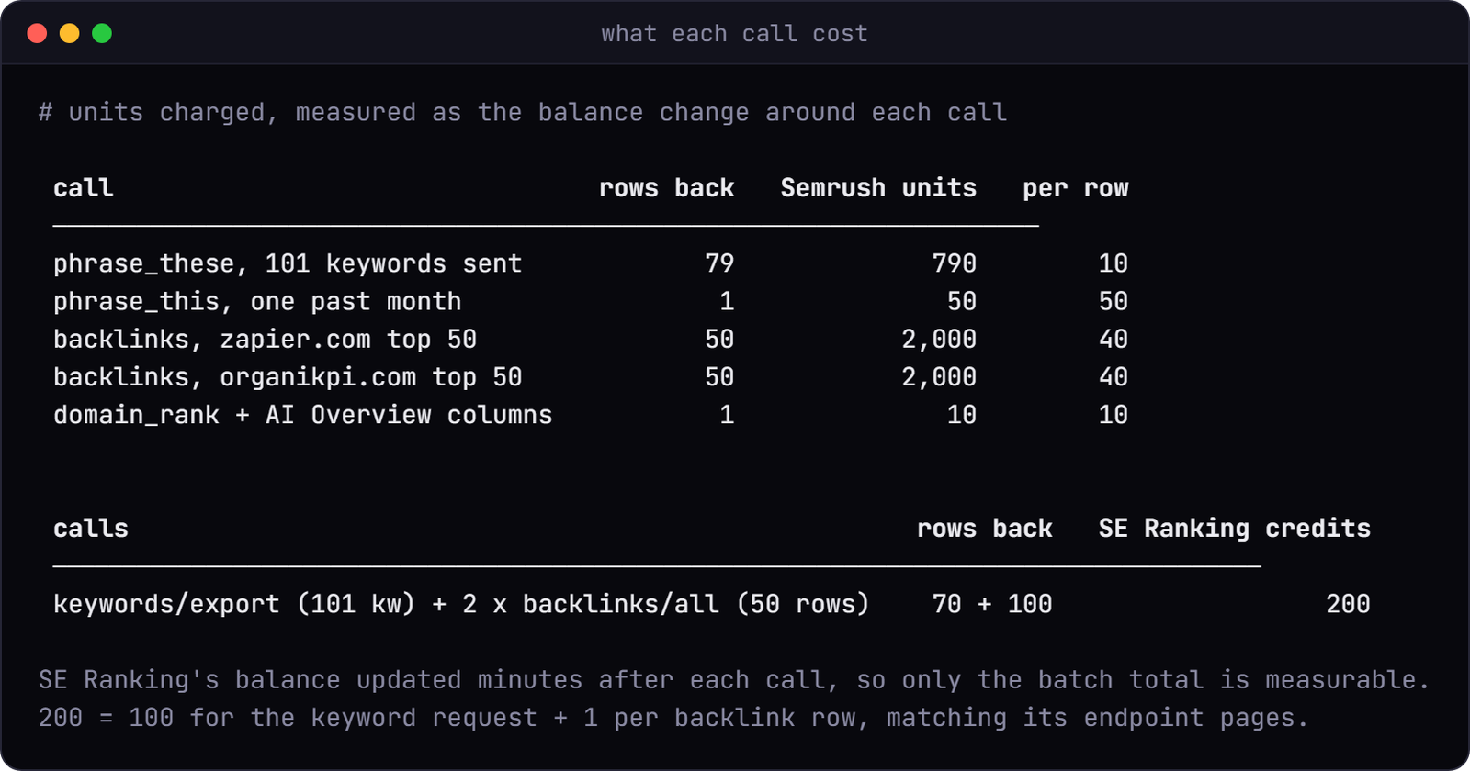Image resolution: width=1470 pixels, height=771 pixels.
Task: Select row 'backlinks, zapier.com top 50'
Action: click(591, 339)
